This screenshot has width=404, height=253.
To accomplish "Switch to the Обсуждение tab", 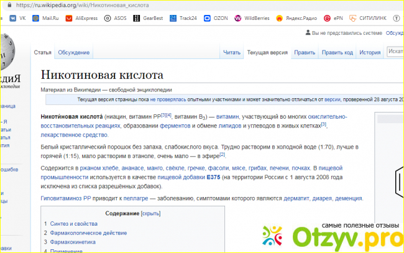I will [73, 53].
